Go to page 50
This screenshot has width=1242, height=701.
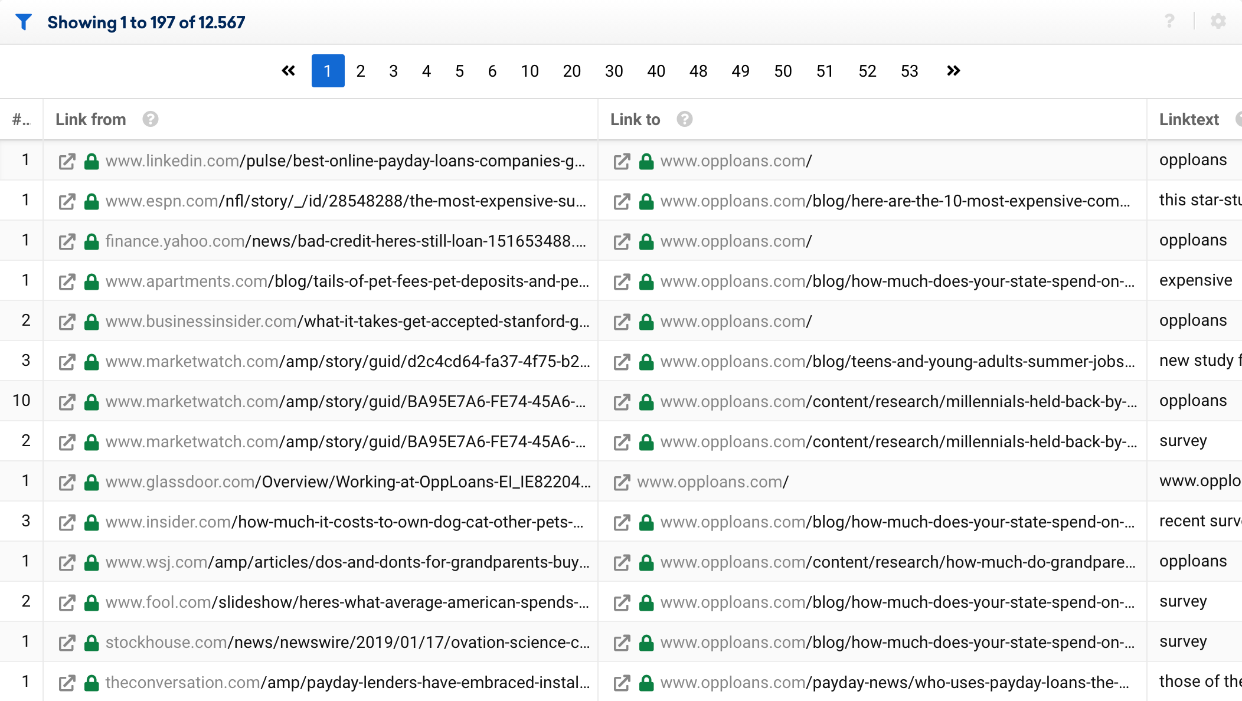coord(783,71)
